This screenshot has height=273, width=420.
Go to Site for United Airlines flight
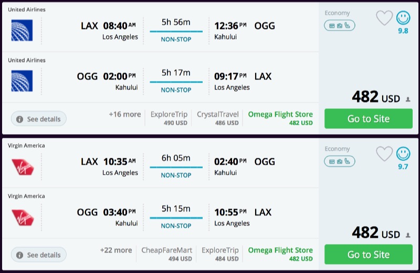click(369, 119)
